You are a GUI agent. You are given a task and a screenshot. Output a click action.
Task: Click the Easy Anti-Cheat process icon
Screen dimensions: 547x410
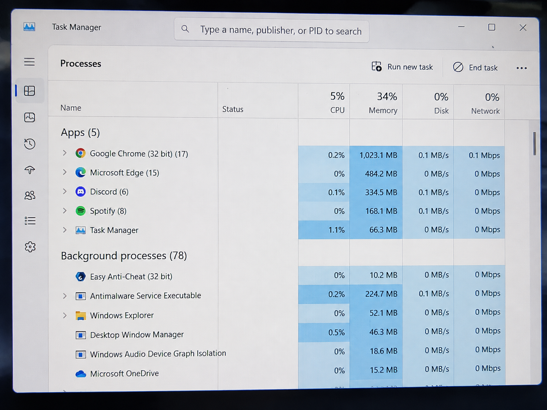pos(80,276)
